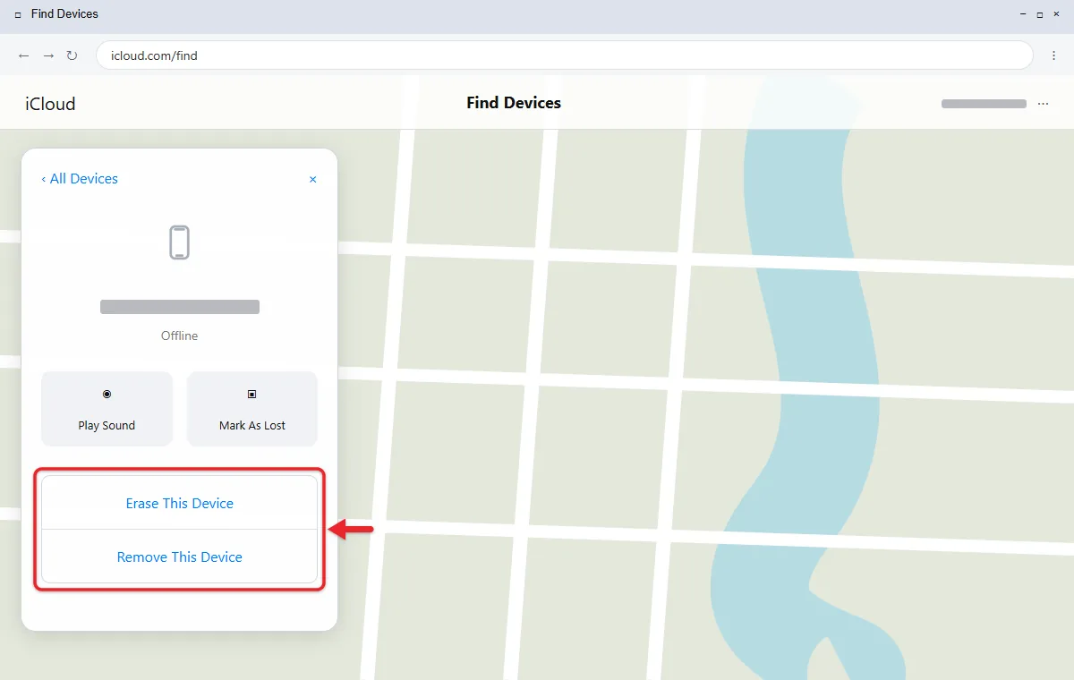Viewport: 1074px width, 680px height.
Task: Open the browser vertical dots menu
Action: [1054, 55]
